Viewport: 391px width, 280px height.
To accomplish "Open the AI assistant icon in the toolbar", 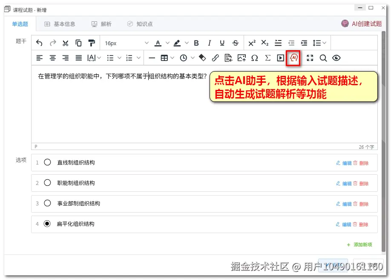I will click(293, 58).
